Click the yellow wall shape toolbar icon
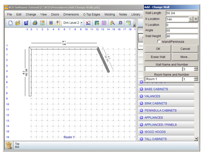This screenshot has width=205, height=157. point(128,23)
